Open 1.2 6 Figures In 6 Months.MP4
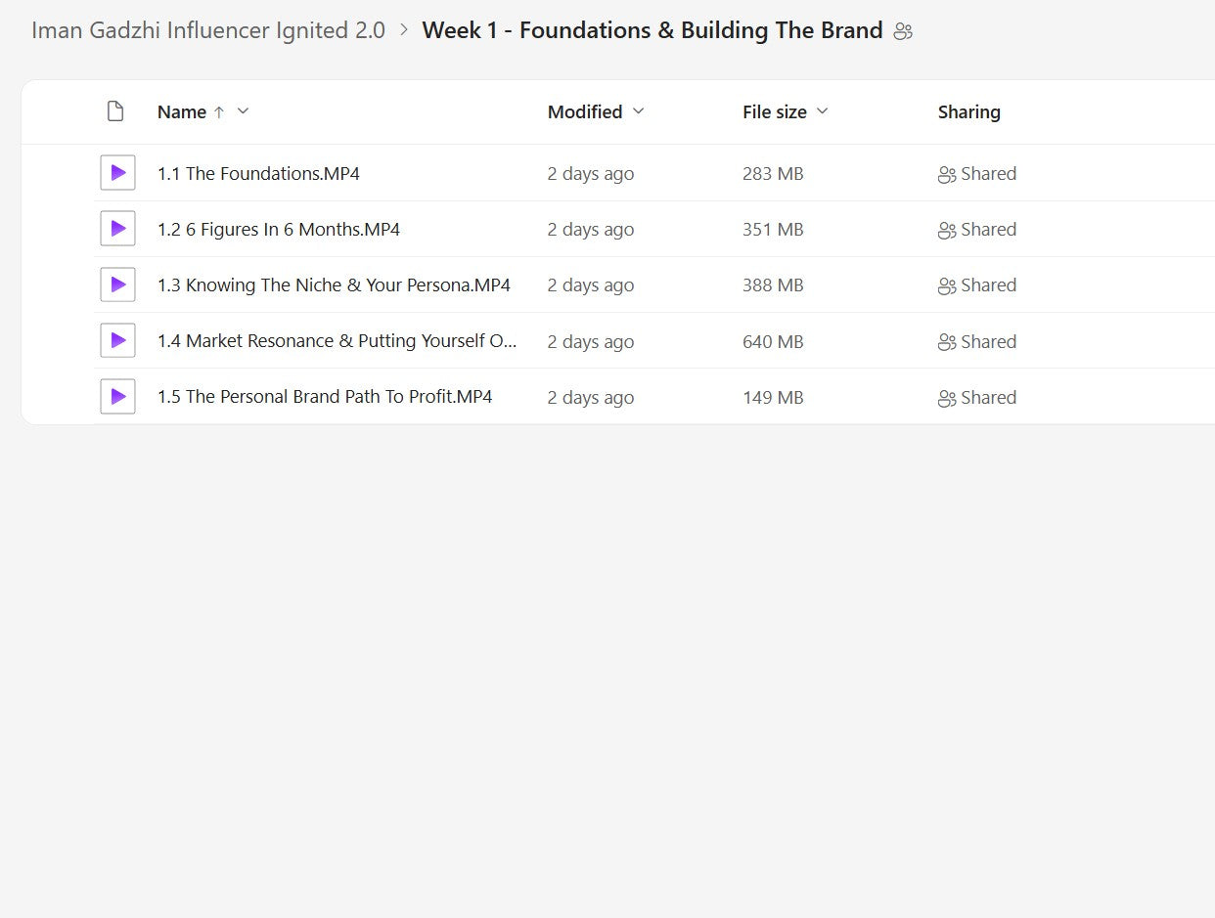Screen dimensions: 1215x918 coord(279,230)
